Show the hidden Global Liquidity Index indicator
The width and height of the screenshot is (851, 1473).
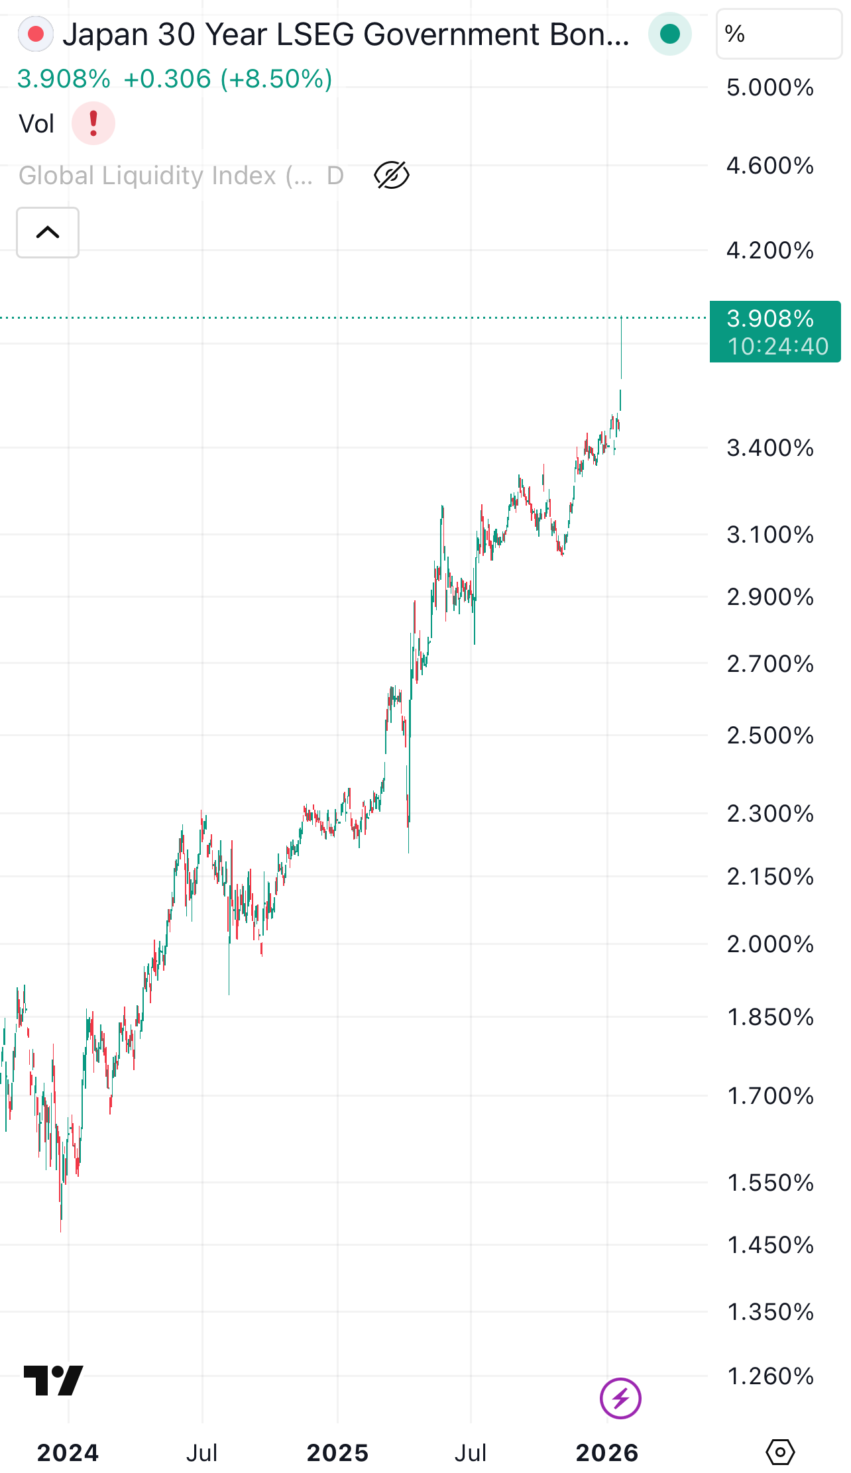tap(392, 176)
